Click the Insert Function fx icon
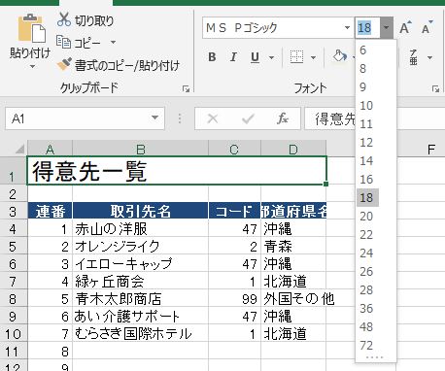 click(283, 118)
